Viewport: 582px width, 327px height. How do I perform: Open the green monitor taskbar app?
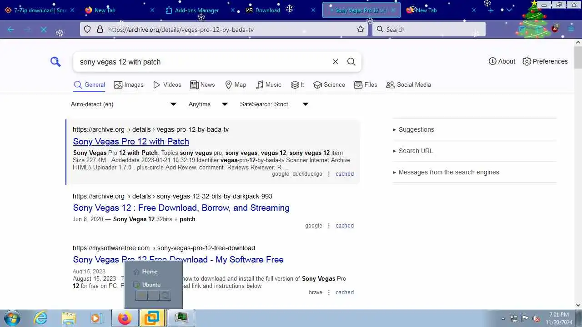click(x=181, y=318)
